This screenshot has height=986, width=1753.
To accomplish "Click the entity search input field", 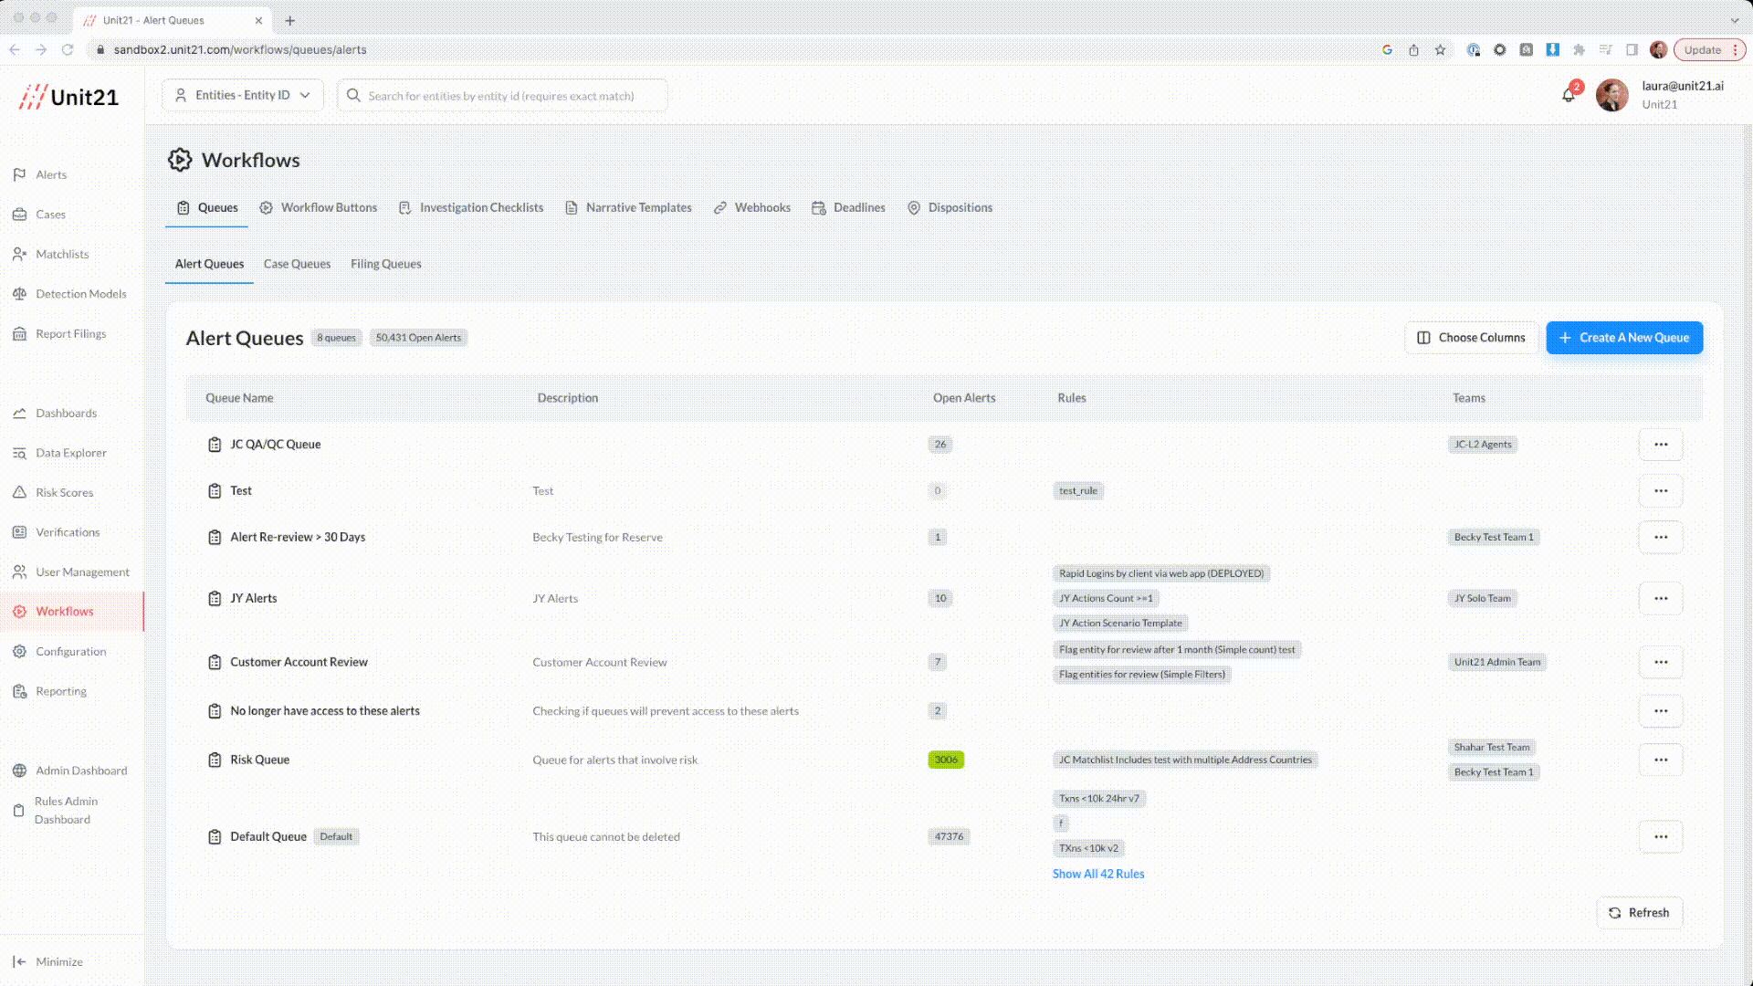I will 502,96.
